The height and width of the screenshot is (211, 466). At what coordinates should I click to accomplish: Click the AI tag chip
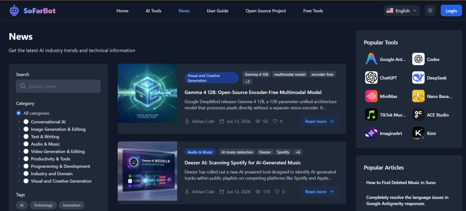click(21, 205)
